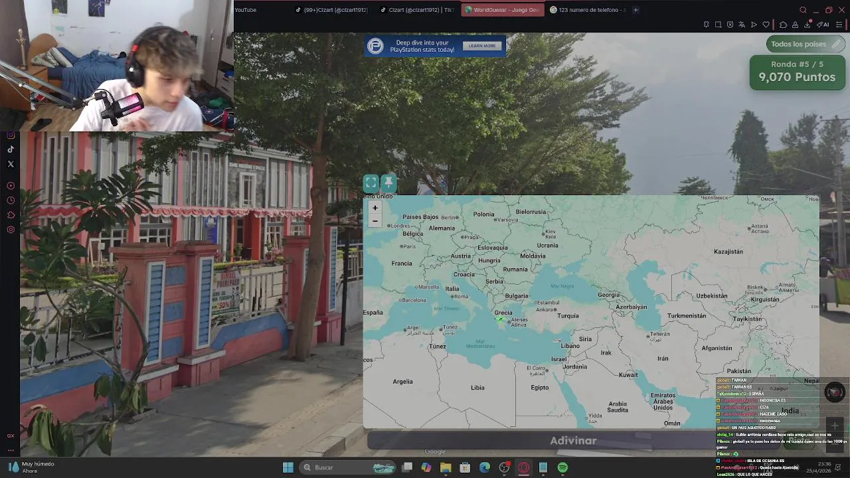Screen dimensions: 850x478
Task: Zoom in on the guess map
Action: click(x=375, y=208)
